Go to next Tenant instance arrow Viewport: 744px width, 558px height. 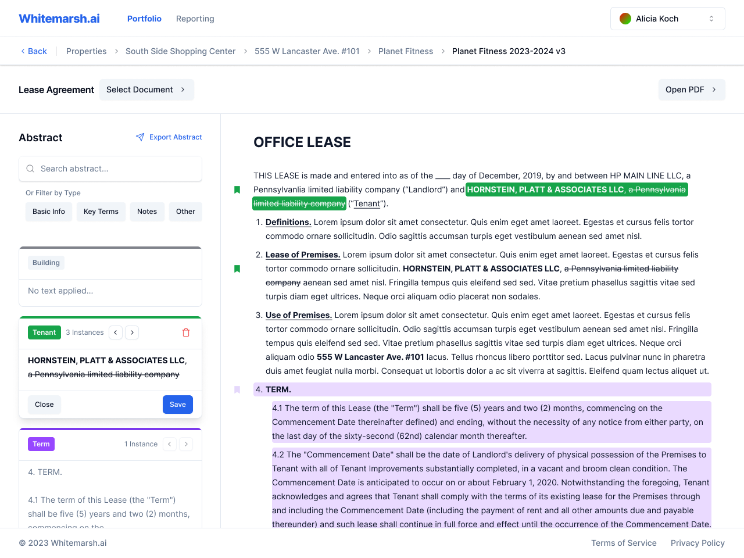[133, 332]
